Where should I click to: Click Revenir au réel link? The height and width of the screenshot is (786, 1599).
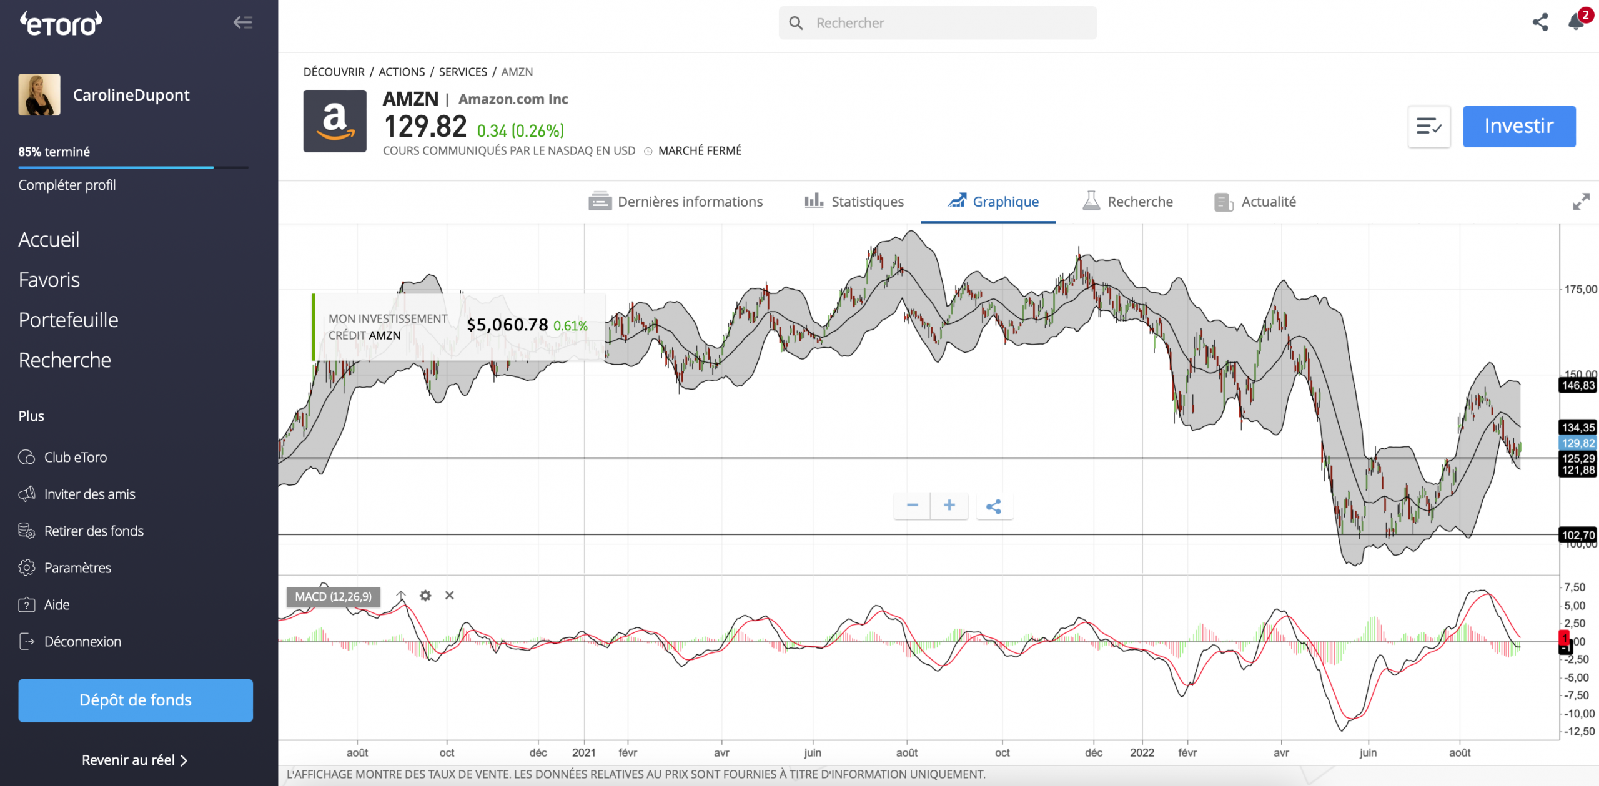[134, 760]
